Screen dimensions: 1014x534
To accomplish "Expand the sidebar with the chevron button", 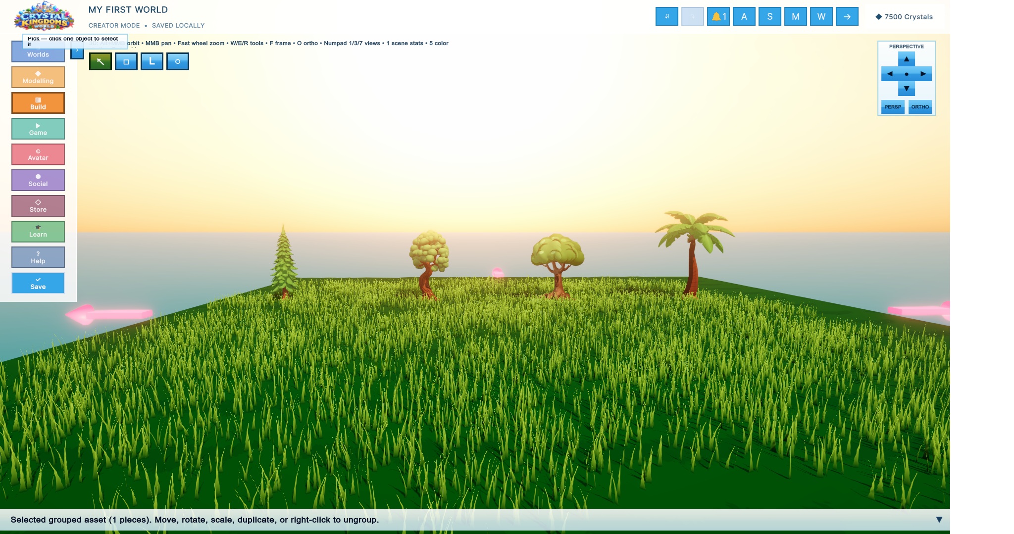I will [x=77, y=50].
